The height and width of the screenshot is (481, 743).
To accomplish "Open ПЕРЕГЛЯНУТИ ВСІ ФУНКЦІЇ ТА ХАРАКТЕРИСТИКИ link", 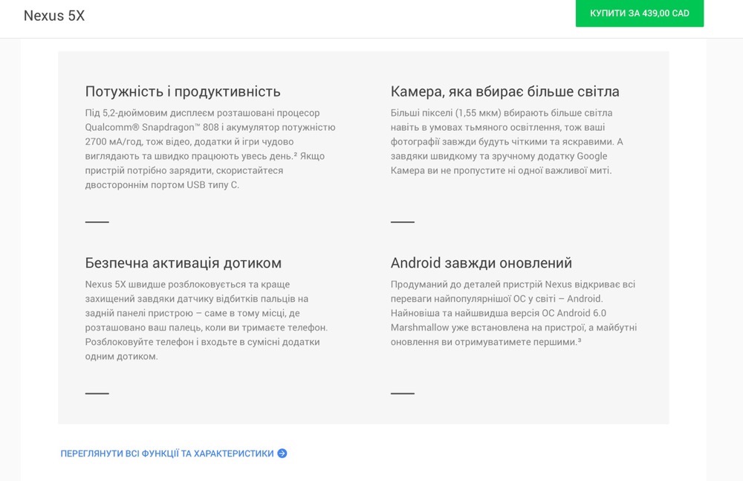I will click(x=173, y=453).
